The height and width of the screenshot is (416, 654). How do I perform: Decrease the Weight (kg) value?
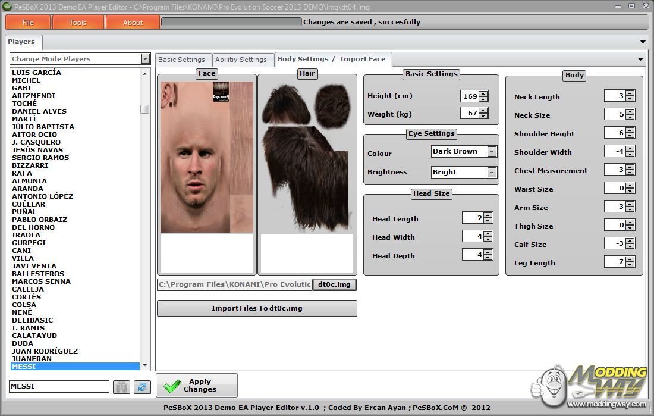(x=483, y=116)
